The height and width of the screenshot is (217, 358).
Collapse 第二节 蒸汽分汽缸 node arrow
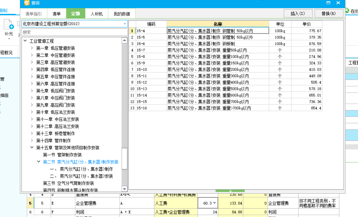click(x=39, y=162)
